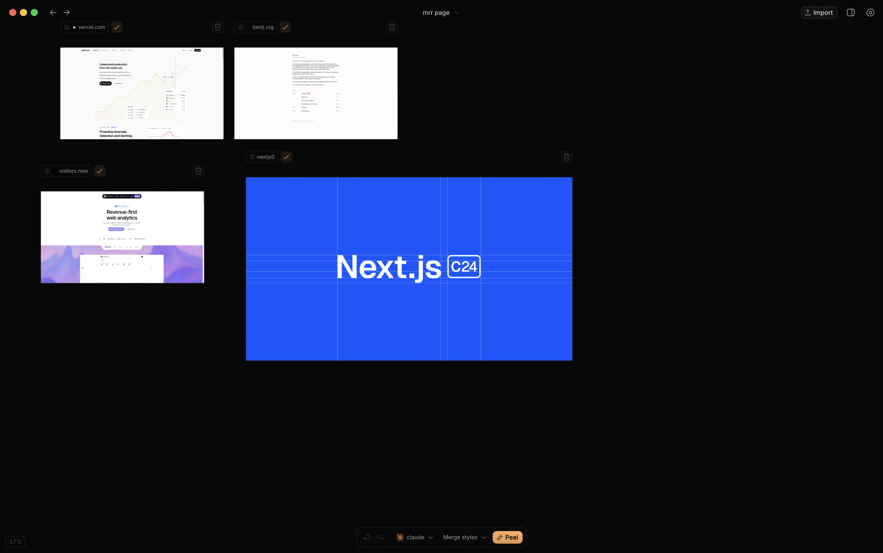Viewport: 883px width, 553px height.
Task: Open the Merge styles dropdown
Action: (x=464, y=537)
